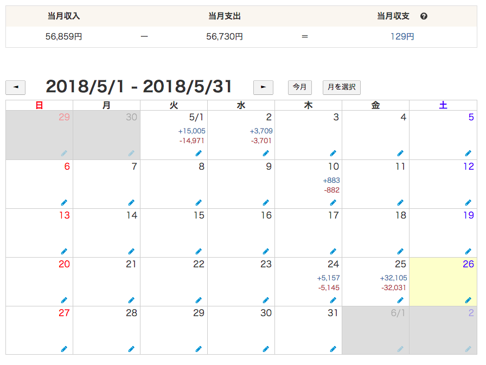The width and height of the screenshot is (486, 365).
Task: Click the pencil icon on May 23
Action: click(266, 300)
